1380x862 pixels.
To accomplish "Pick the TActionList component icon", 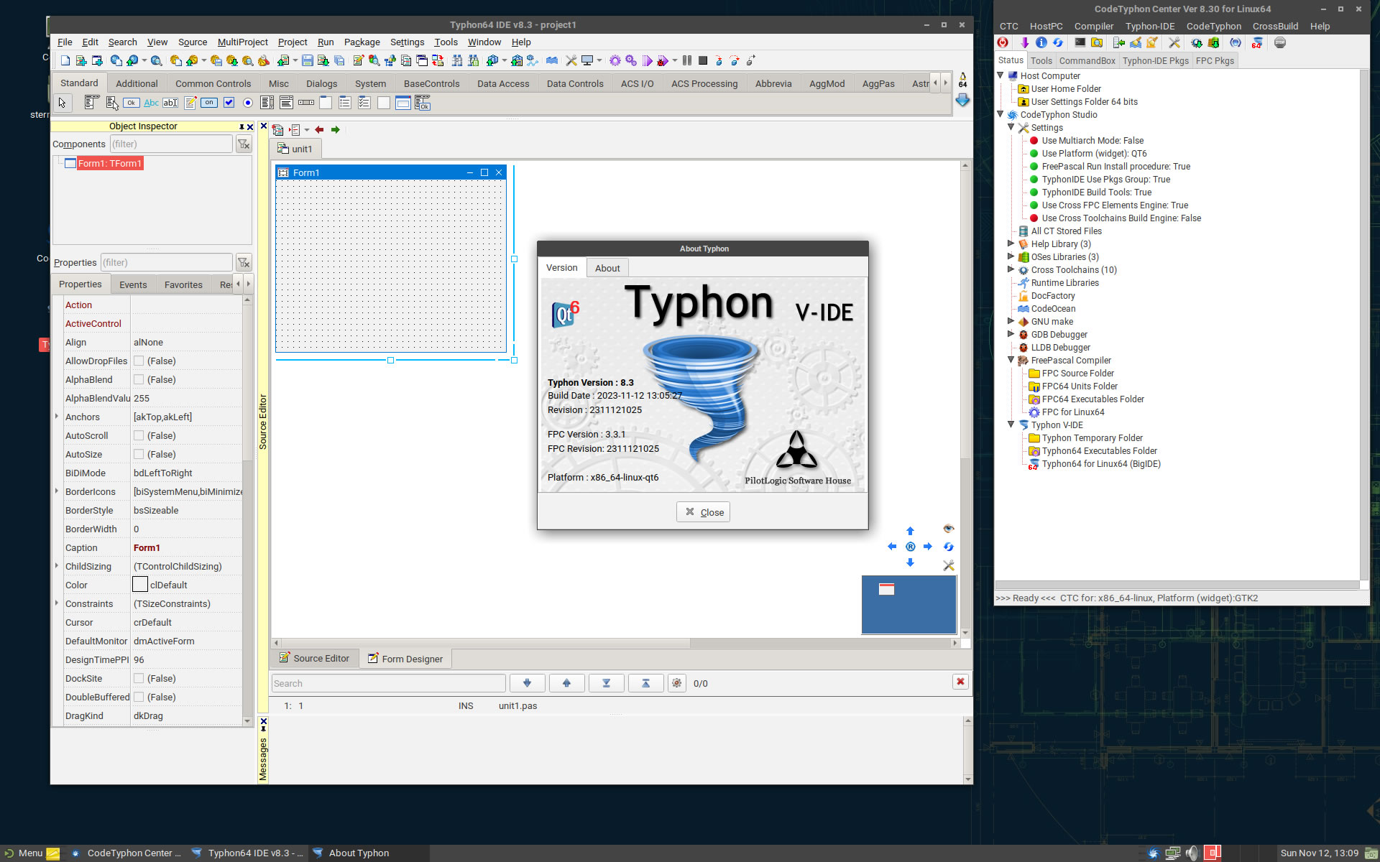I will tap(423, 103).
